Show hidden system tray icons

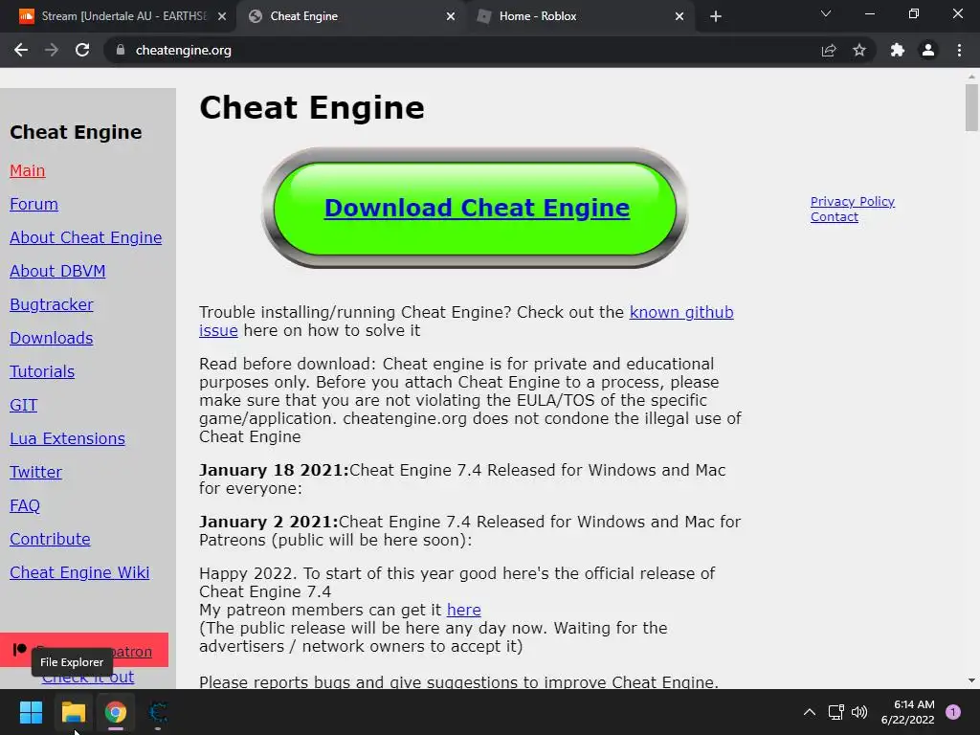point(810,712)
